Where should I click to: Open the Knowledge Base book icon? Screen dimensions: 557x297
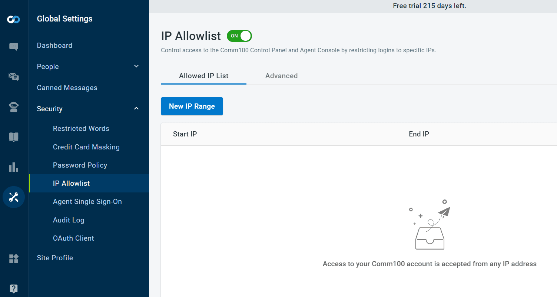pos(14,137)
